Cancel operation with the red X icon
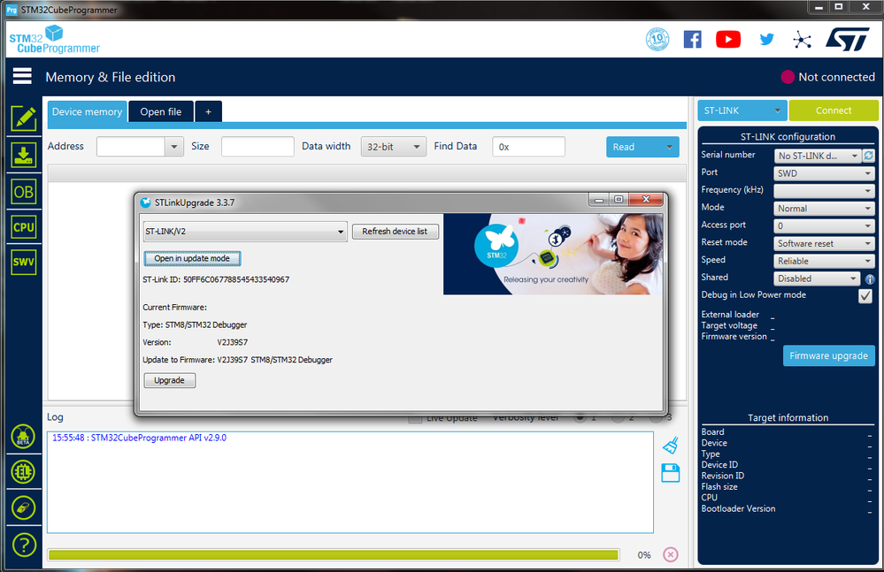 pyautogui.click(x=671, y=554)
